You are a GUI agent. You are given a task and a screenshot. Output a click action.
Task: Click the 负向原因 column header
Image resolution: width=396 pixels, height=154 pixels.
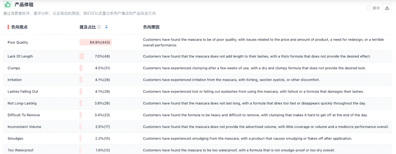151,27
